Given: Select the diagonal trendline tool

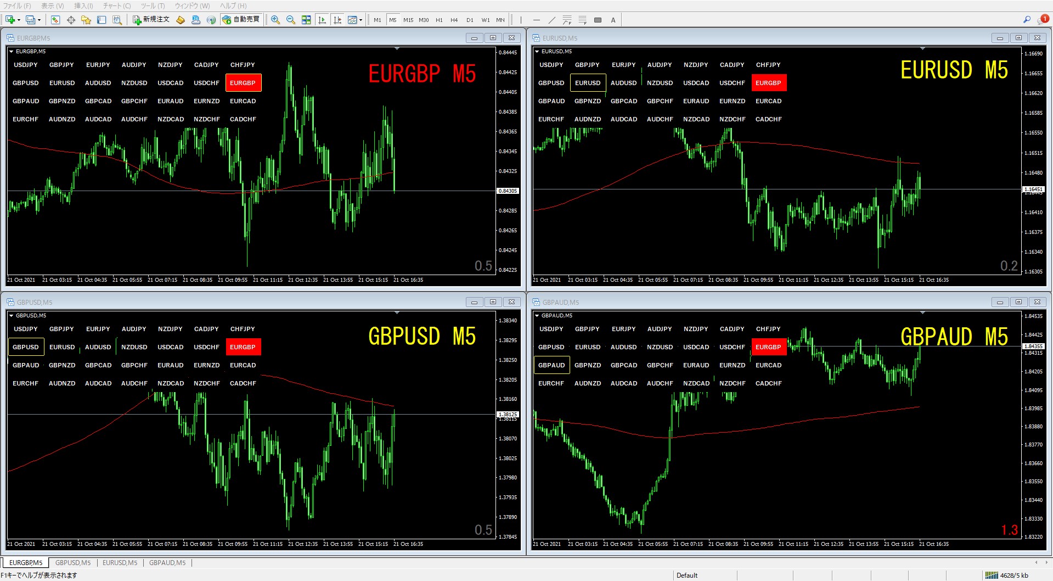Looking at the screenshot, I should pos(552,20).
